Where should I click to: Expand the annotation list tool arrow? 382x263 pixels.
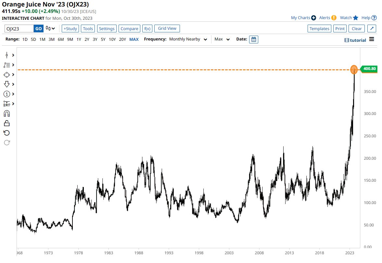tap(13, 65)
